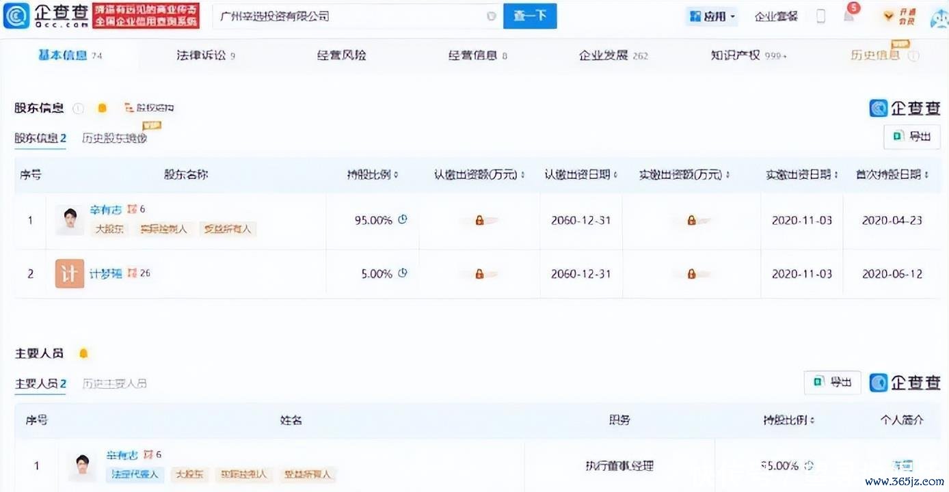The height and width of the screenshot is (492, 949).
Task: Open notifications bell with badge 5
Action: tap(848, 16)
